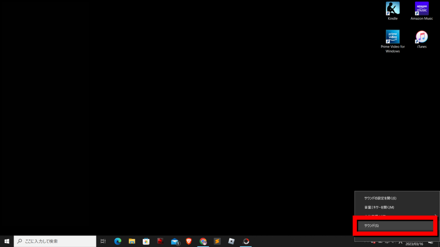Launch Roblox from the taskbar
This screenshot has width=440, height=247.
pos(232,241)
